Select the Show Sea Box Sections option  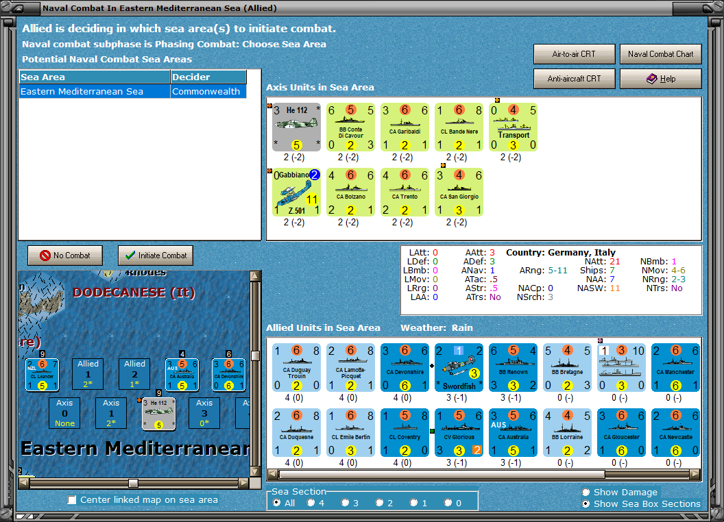click(586, 504)
